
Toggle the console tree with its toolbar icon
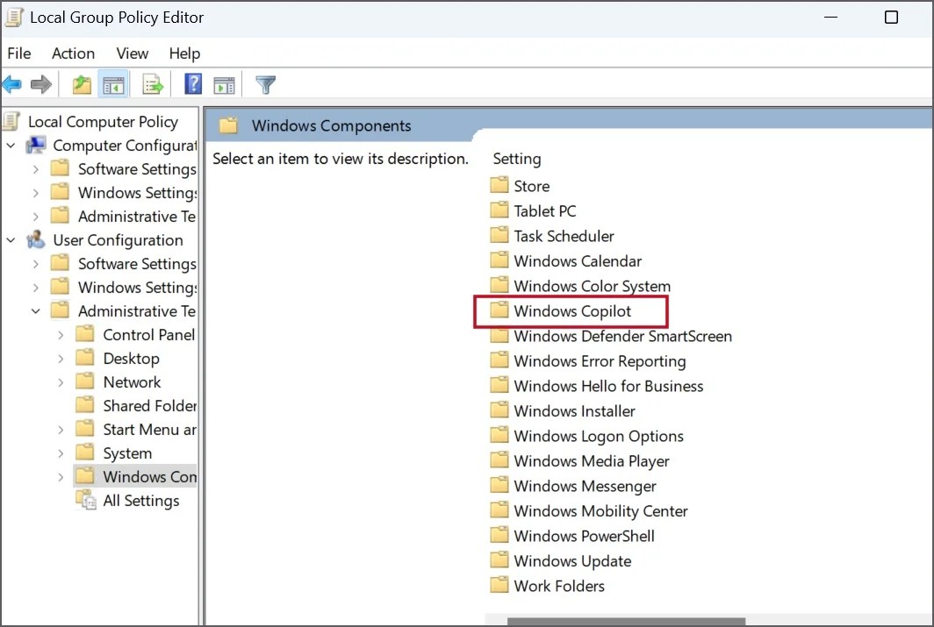(115, 84)
